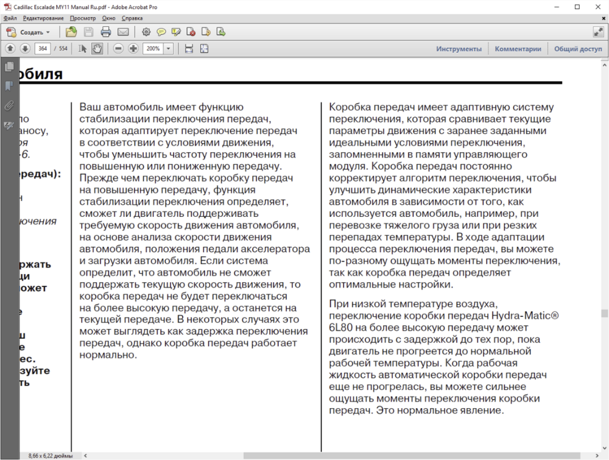The image size is (609, 460).
Task: Toggle fit-to-width scrolling mode
Action: click(x=189, y=49)
